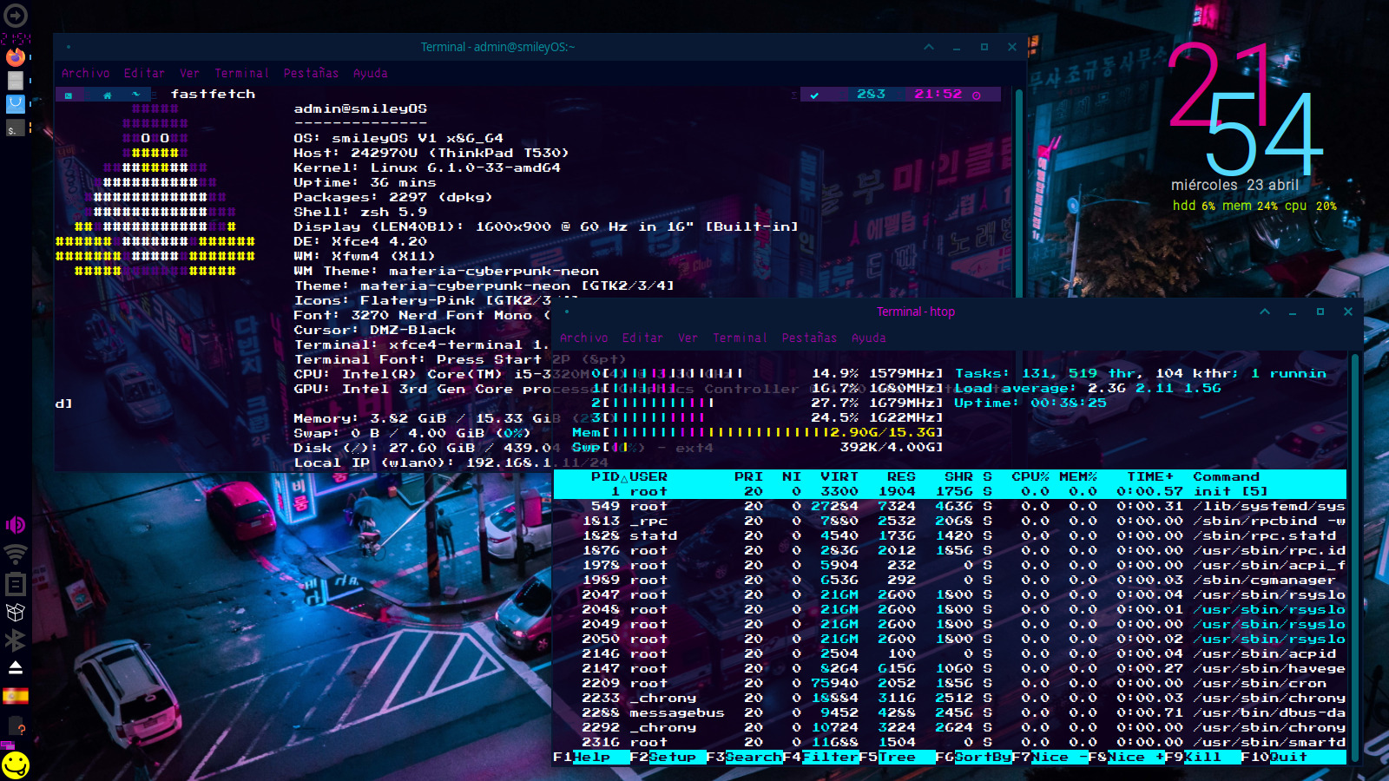Screen dimensions: 1389x781
Task: Click the htop terminal vertical scrollbar
Action: tap(1354, 558)
